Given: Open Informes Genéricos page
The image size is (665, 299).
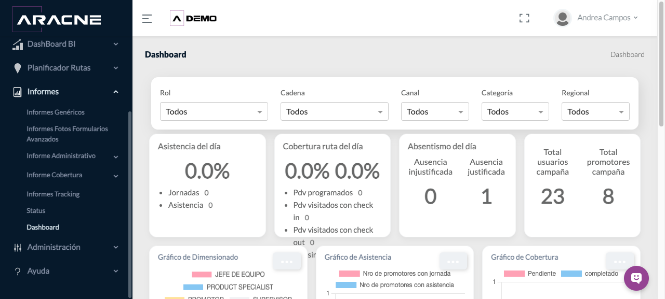Looking at the screenshot, I should pyautogui.click(x=56, y=112).
